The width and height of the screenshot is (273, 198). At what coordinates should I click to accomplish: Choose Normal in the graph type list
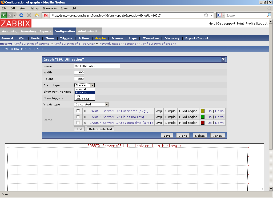(x=85, y=89)
